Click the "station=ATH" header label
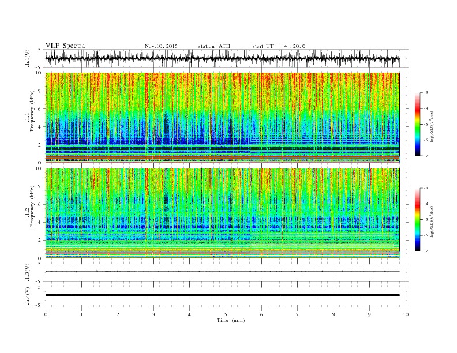This screenshot has width=457, height=353. (x=214, y=46)
